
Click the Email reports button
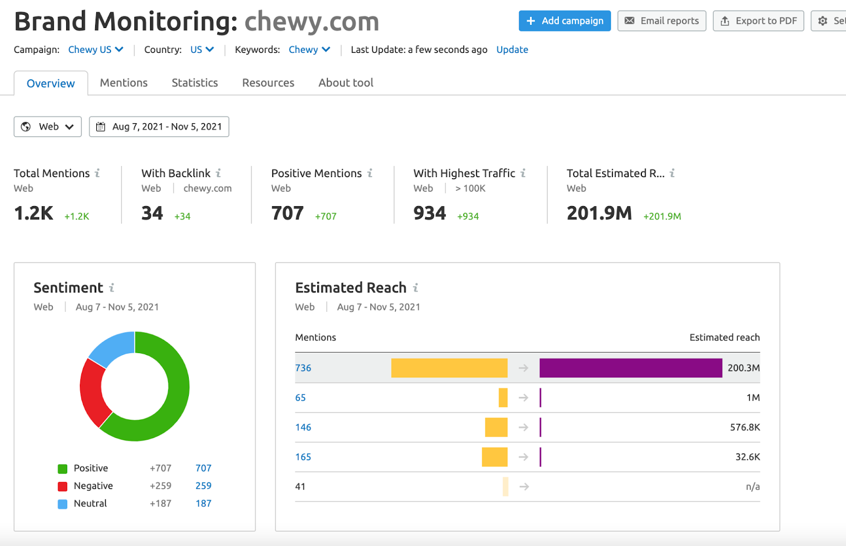[661, 21]
